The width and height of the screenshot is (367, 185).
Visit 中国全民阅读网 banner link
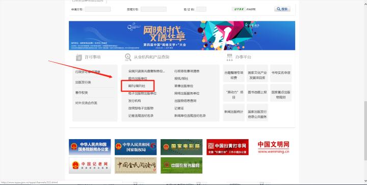[136, 165]
